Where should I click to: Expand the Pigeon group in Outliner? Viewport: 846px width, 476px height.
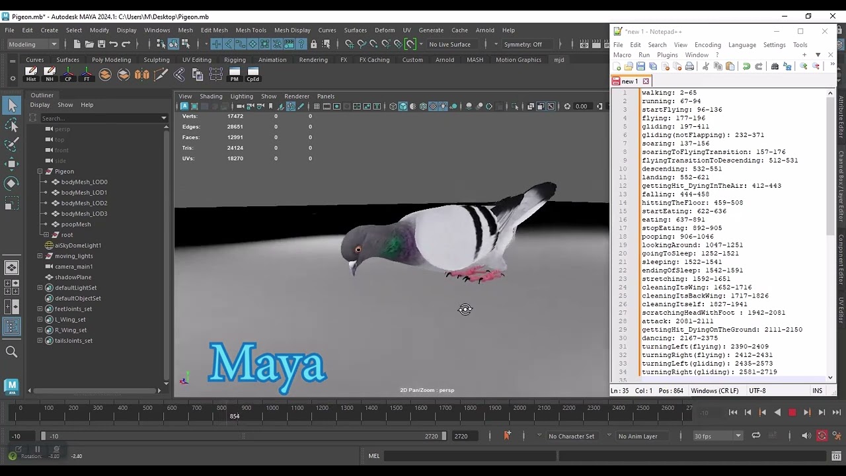[x=40, y=171]
